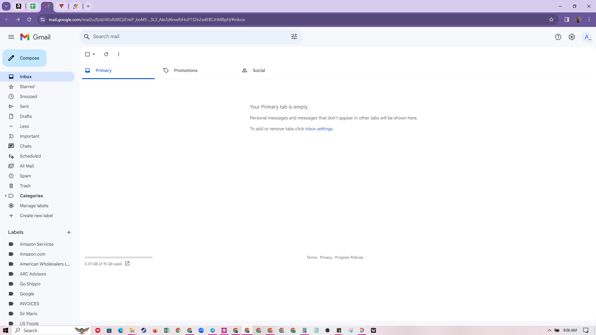Click the inbox settings link
Image resolution: width=596 pixels, height=335 pixels.
[x=319, y=129]
